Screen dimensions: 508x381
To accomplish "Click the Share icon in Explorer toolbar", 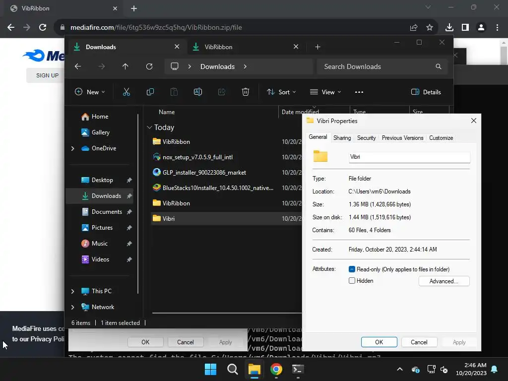I will [x=222, y=92].
